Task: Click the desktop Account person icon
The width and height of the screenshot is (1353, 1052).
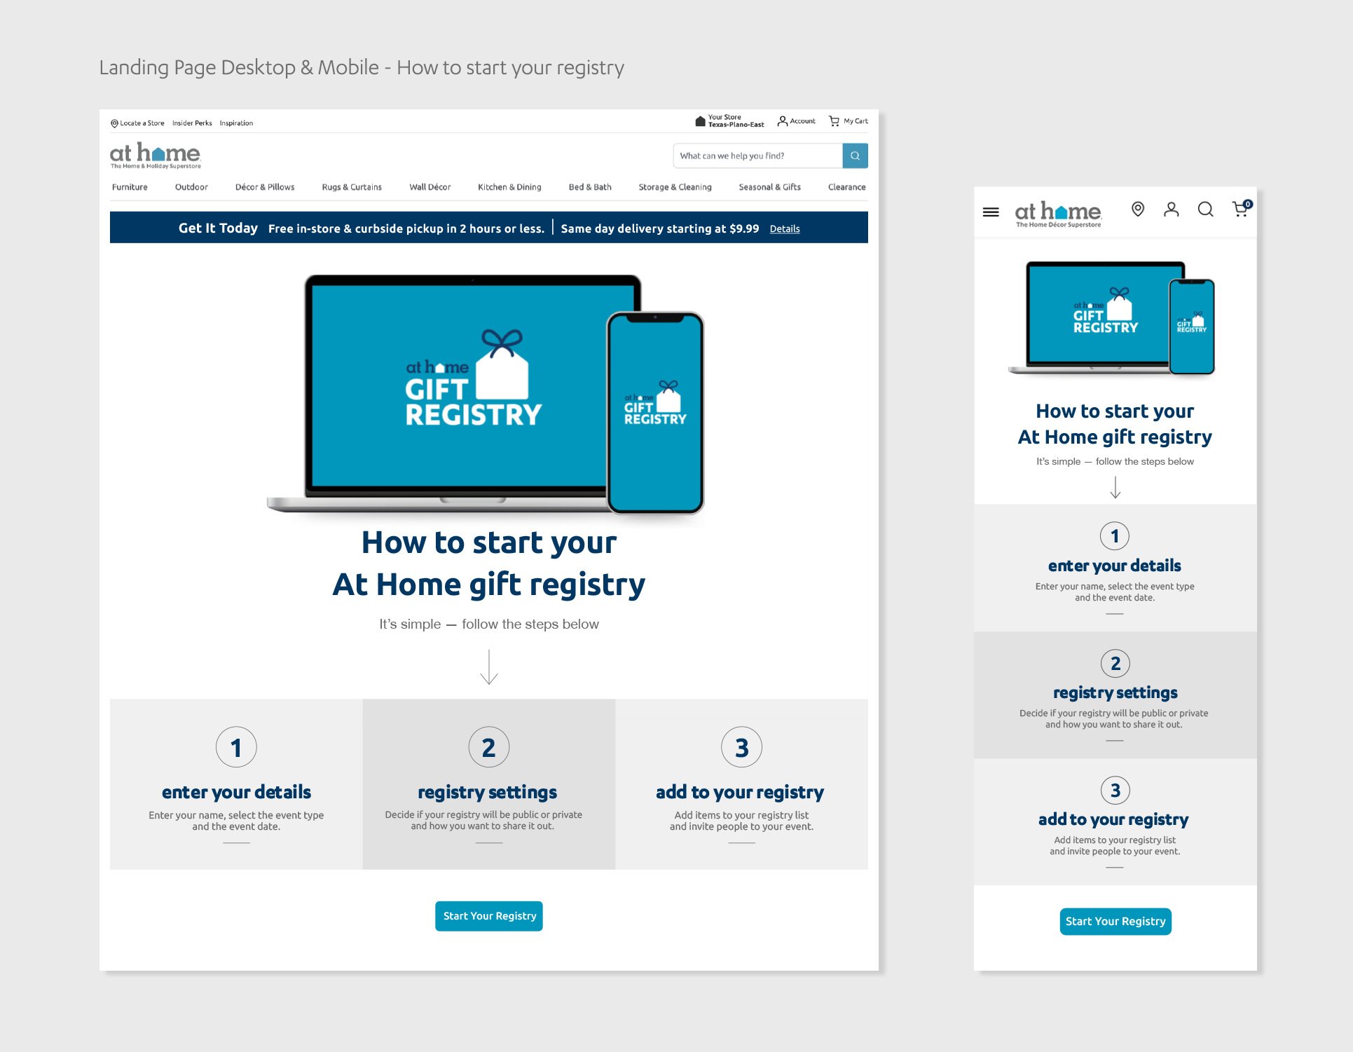Action: coord(783,121)
